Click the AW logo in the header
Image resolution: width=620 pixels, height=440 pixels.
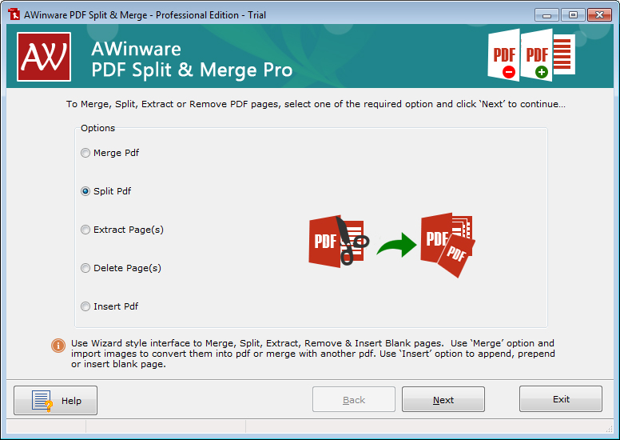click(44, 57)
